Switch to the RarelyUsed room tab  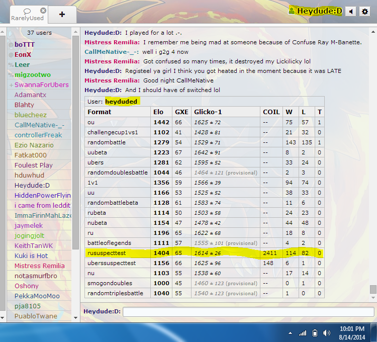tap(29, 15)
